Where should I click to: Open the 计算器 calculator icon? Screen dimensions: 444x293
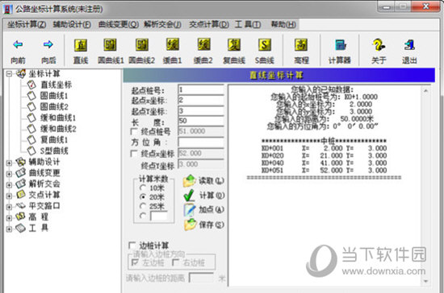click(x=341, y=44)
